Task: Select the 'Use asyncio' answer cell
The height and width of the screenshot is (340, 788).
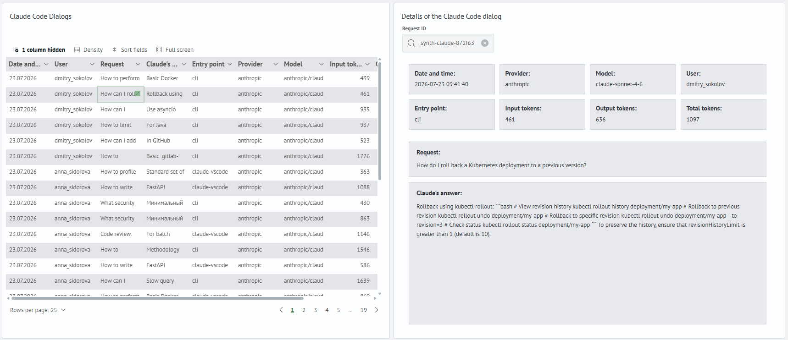Action: (x=166, y=110)
